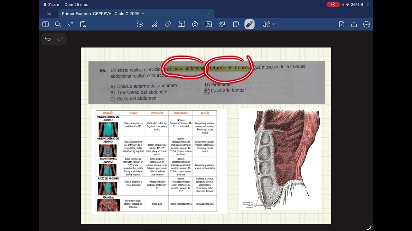Click cell 'Tensa la línea alba'

click(205, 204)
